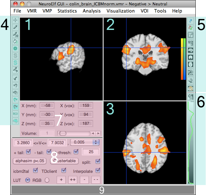Click the ROI tool icon
This screenshot has height=195, width=206.
tap(15, 114)
